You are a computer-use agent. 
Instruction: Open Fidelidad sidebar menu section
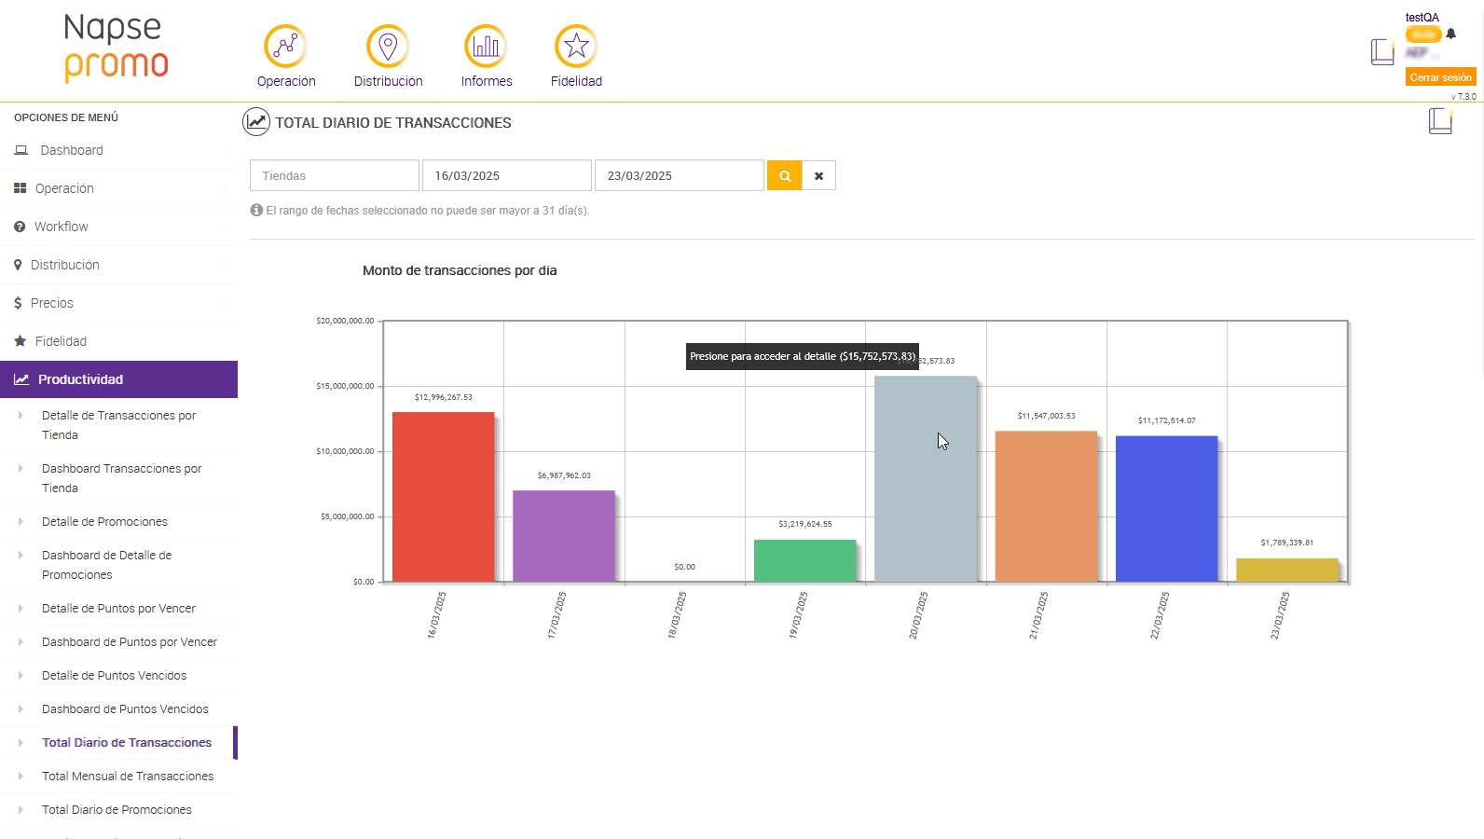coord(118,341)
